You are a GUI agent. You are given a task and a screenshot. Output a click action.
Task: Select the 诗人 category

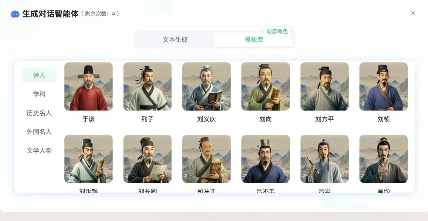[39, 75]
